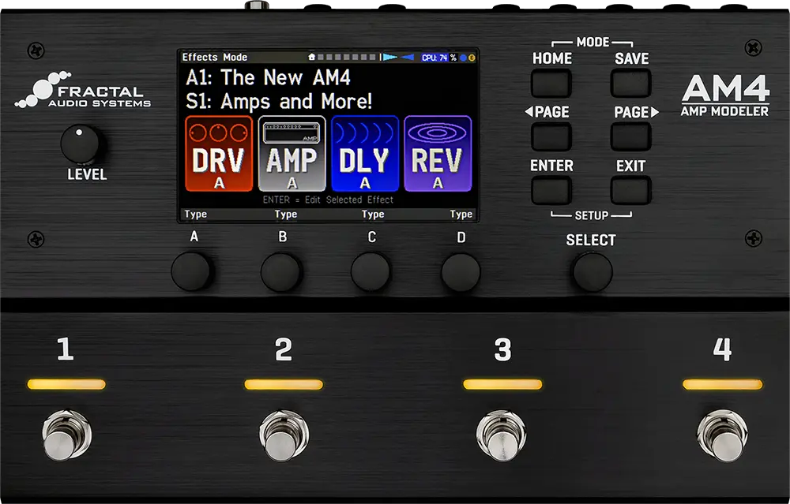This screenshot has height=504, width=790.
Task: Click the SELECT knob
Action: pyautogui.click(x=592, y=272)
